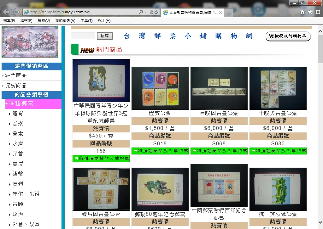323x229 pixels.
Task: Click the product search text field
Action: tap(83, 36)
